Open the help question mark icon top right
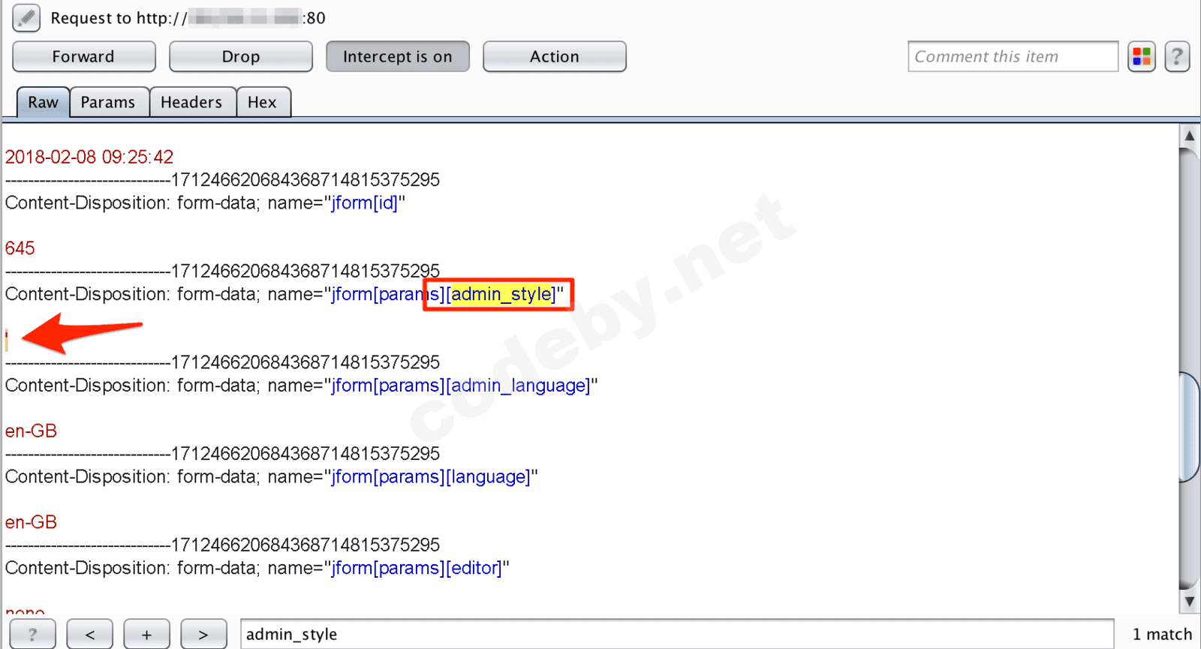The image size is (1201, 649). [1177, 57]
